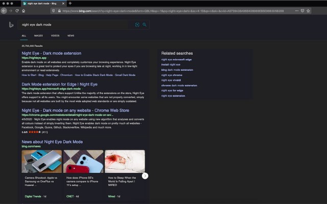Select related search 'night eye for edge'

[172, 91]
